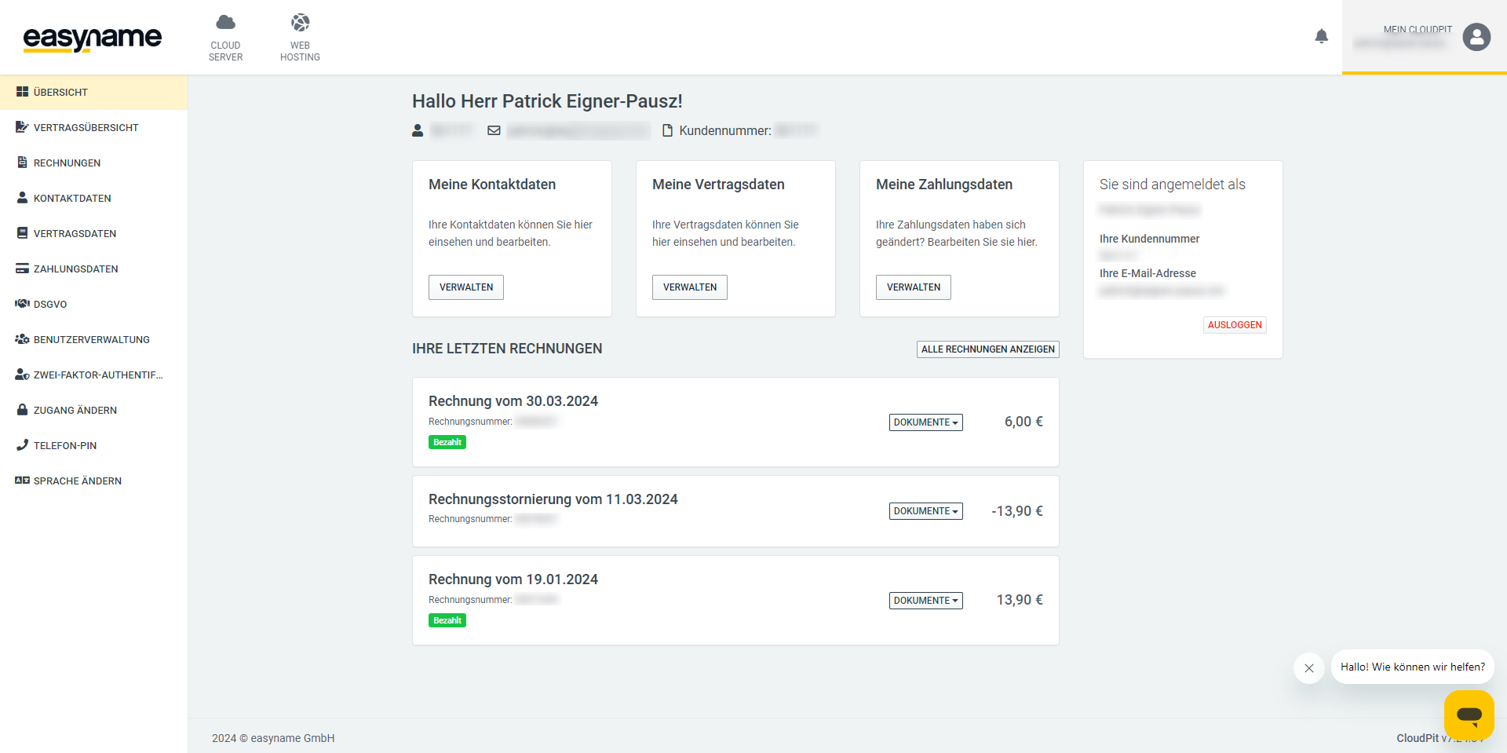Open the Cloud Server section icon

pyautogui.click(x=225, y=23)
